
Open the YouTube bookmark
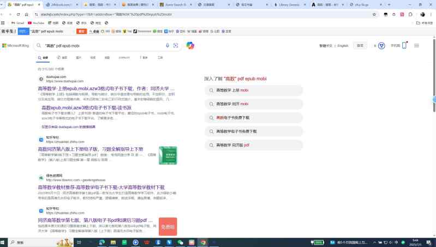36,23
